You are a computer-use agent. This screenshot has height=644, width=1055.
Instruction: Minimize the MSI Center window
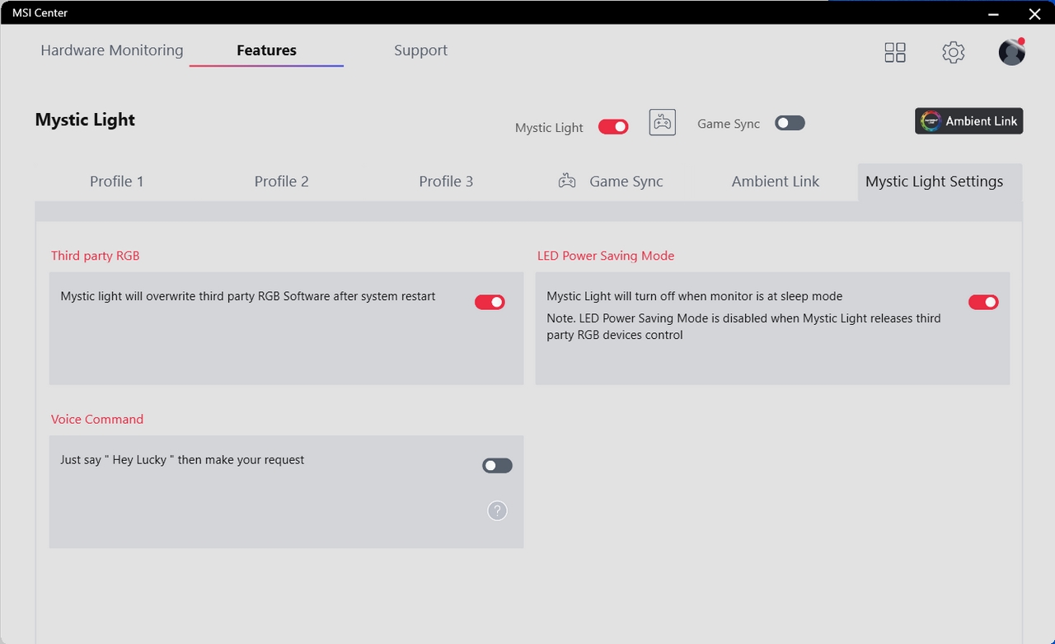point(993,13)
